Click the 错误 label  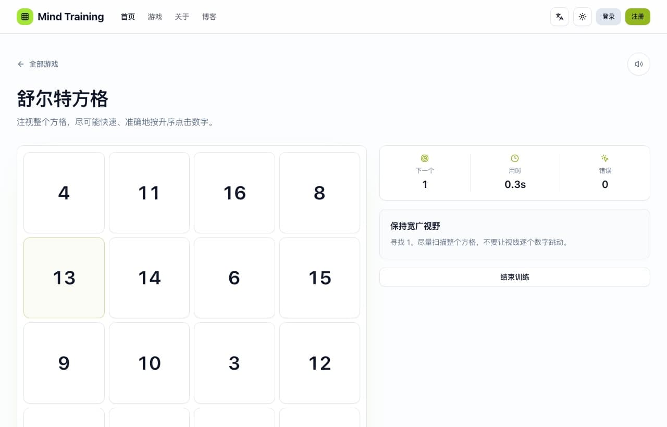coord(605,170)
